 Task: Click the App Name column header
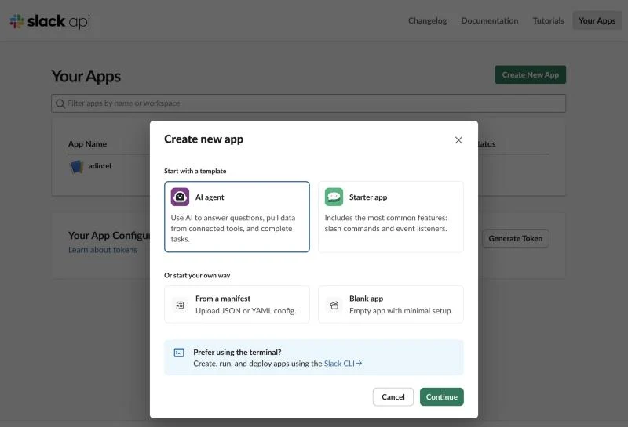click(x=87, y=144)
